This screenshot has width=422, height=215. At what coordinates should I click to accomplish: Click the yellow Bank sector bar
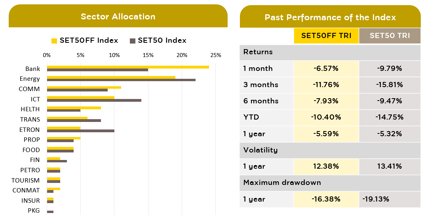128,67
